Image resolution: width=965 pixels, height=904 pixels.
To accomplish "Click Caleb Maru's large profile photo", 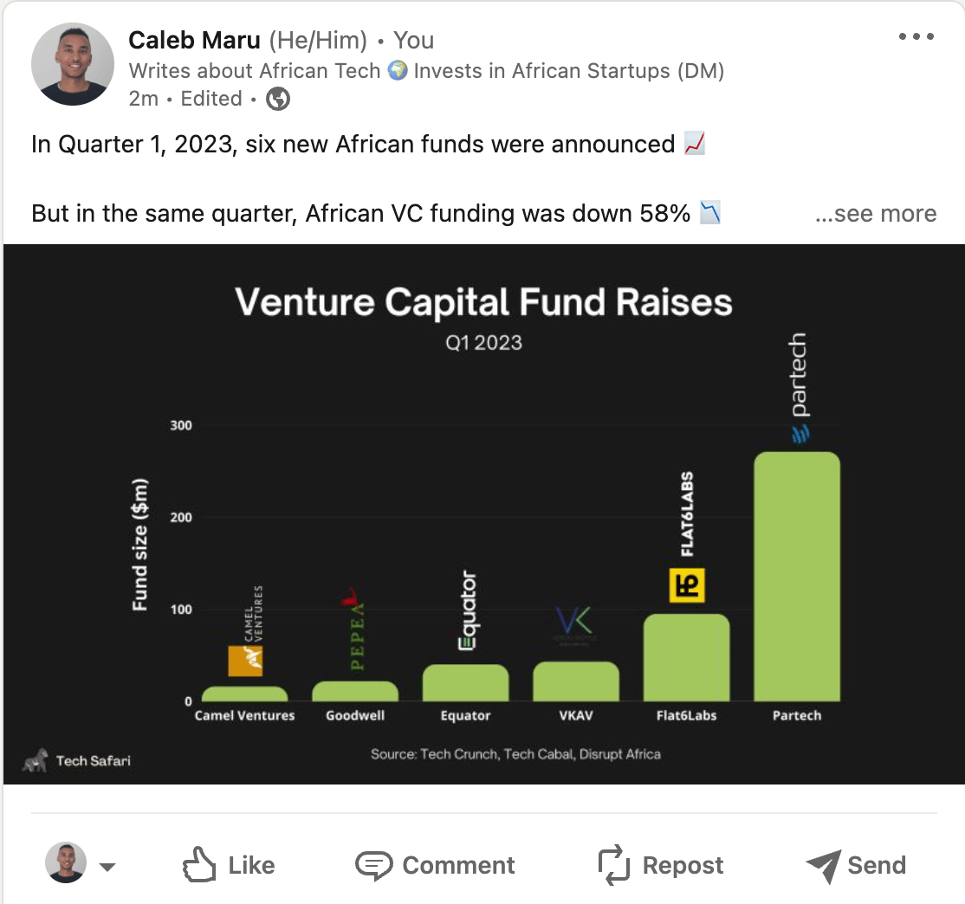I will click(x=73, y=64).
